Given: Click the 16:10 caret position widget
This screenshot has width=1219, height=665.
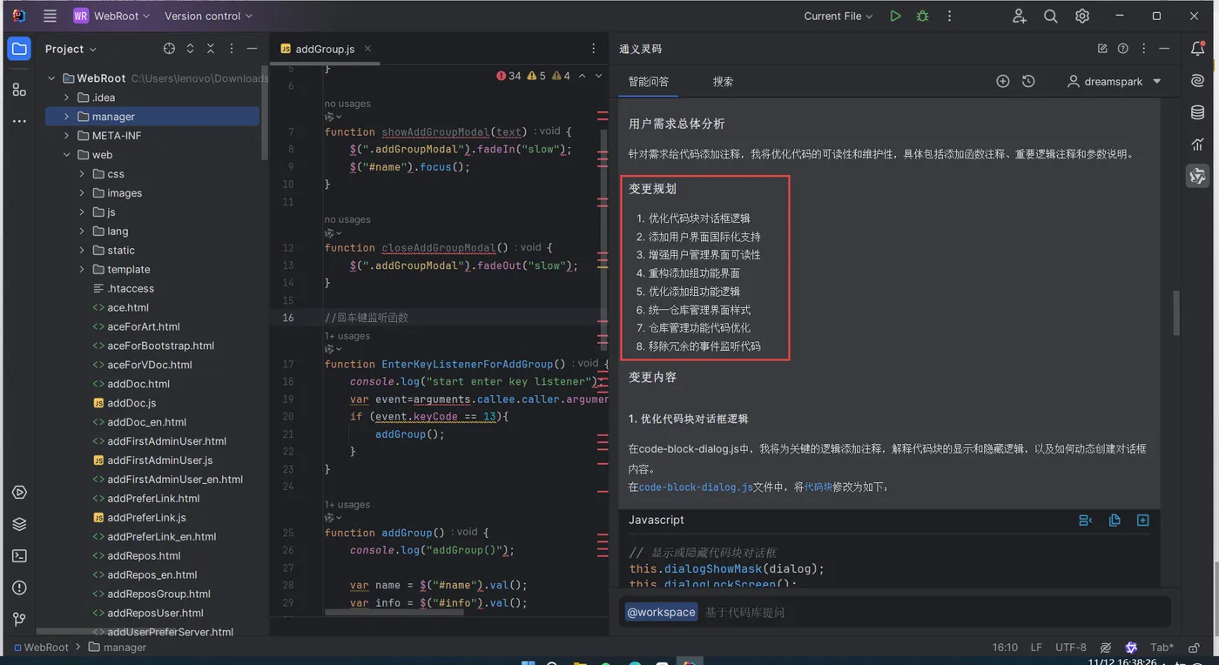Looking at the screenshot, I should point(1005,648).
